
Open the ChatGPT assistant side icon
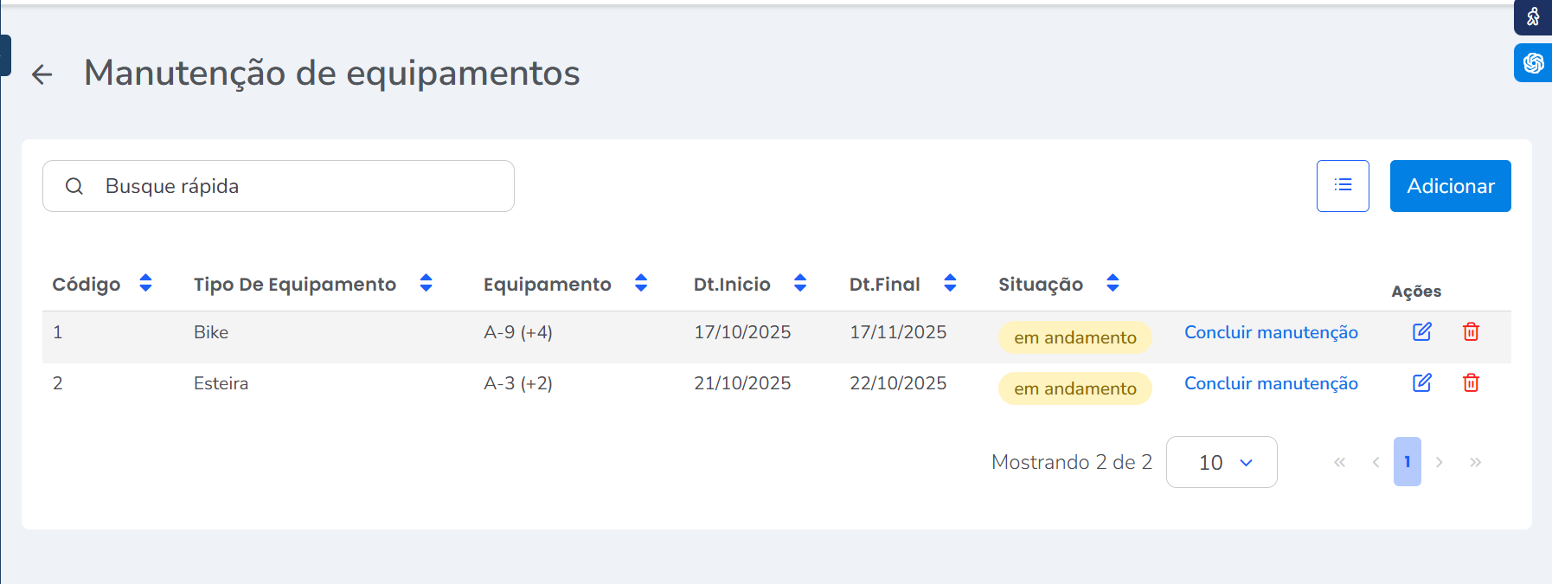tap(1533, 63)
